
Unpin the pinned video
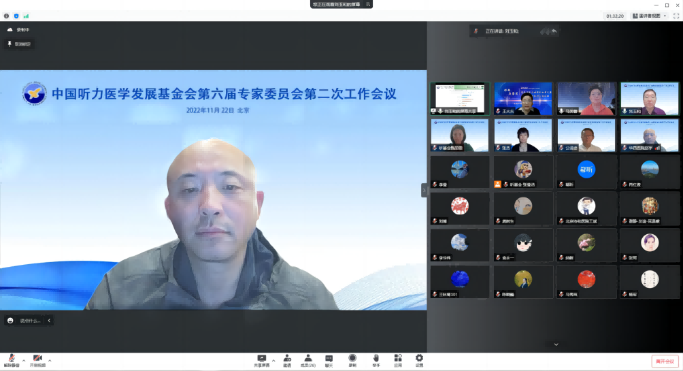20,44
